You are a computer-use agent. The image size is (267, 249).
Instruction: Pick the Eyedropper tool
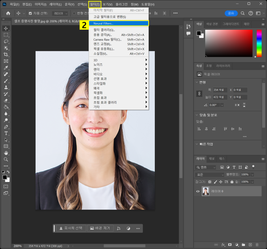(x=6, y=67)
